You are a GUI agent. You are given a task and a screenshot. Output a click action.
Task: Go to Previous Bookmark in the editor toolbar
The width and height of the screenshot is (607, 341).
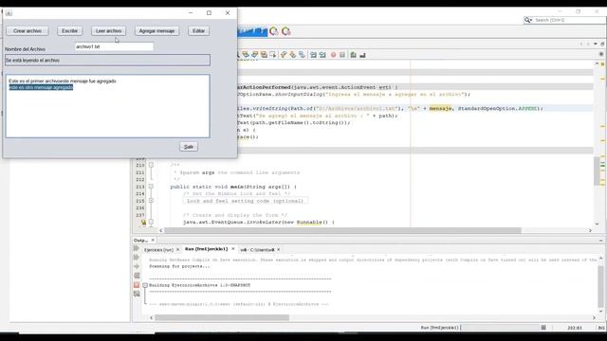click(284, 55)
